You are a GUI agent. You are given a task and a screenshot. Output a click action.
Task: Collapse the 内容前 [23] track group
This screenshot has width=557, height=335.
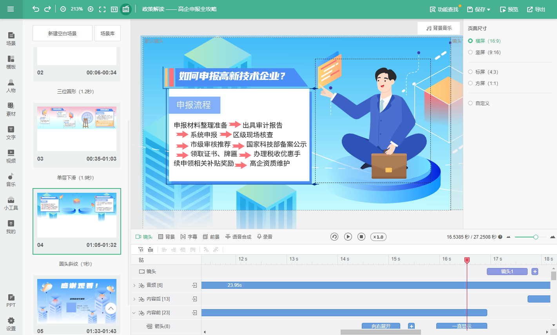point(134,313)
